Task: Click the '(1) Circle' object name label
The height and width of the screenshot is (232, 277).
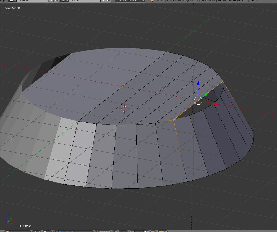Action: pyautogui.click(x=25, y=226)
